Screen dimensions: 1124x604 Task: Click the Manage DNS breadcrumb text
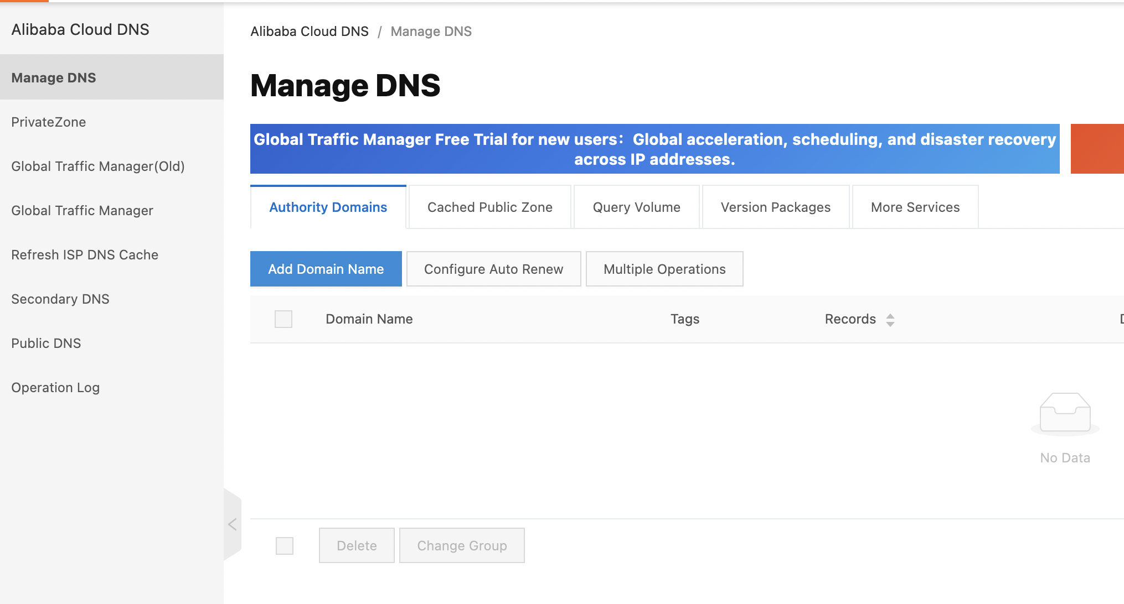coord(431,32)
